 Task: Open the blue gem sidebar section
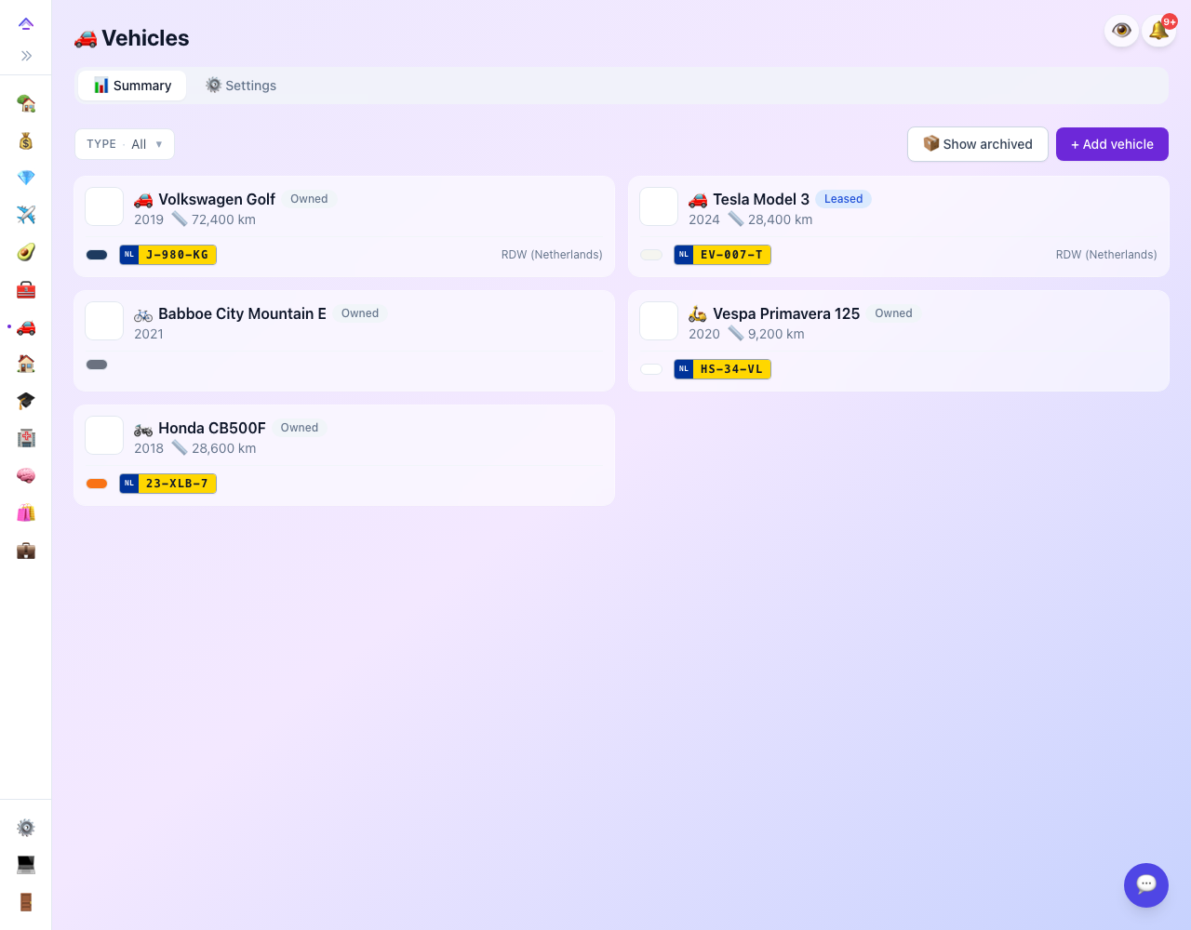tap(26, 178)
